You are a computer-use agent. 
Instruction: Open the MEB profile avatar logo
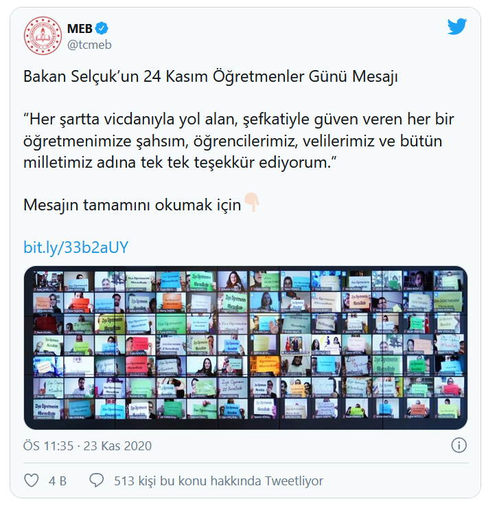click(x=43, y=36)
